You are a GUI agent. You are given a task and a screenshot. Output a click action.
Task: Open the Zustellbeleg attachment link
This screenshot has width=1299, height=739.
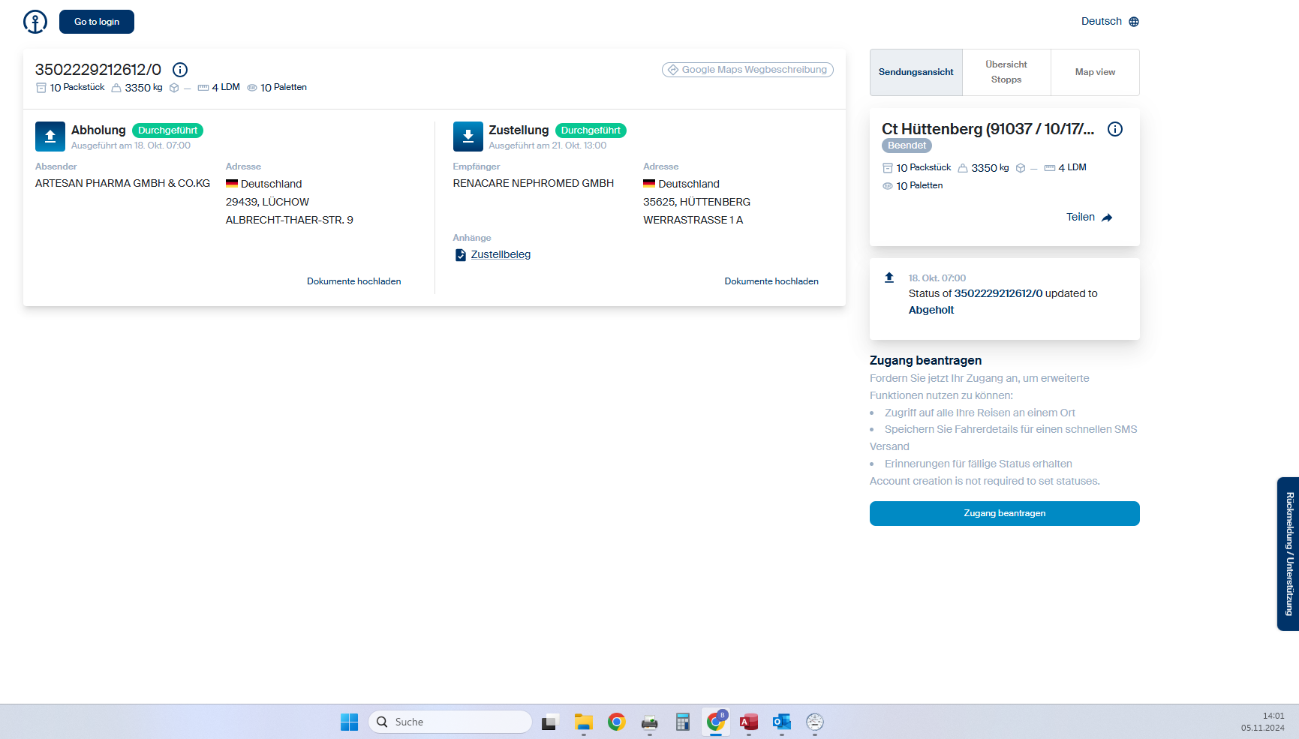pyautogui.click(x=501, y=254)
